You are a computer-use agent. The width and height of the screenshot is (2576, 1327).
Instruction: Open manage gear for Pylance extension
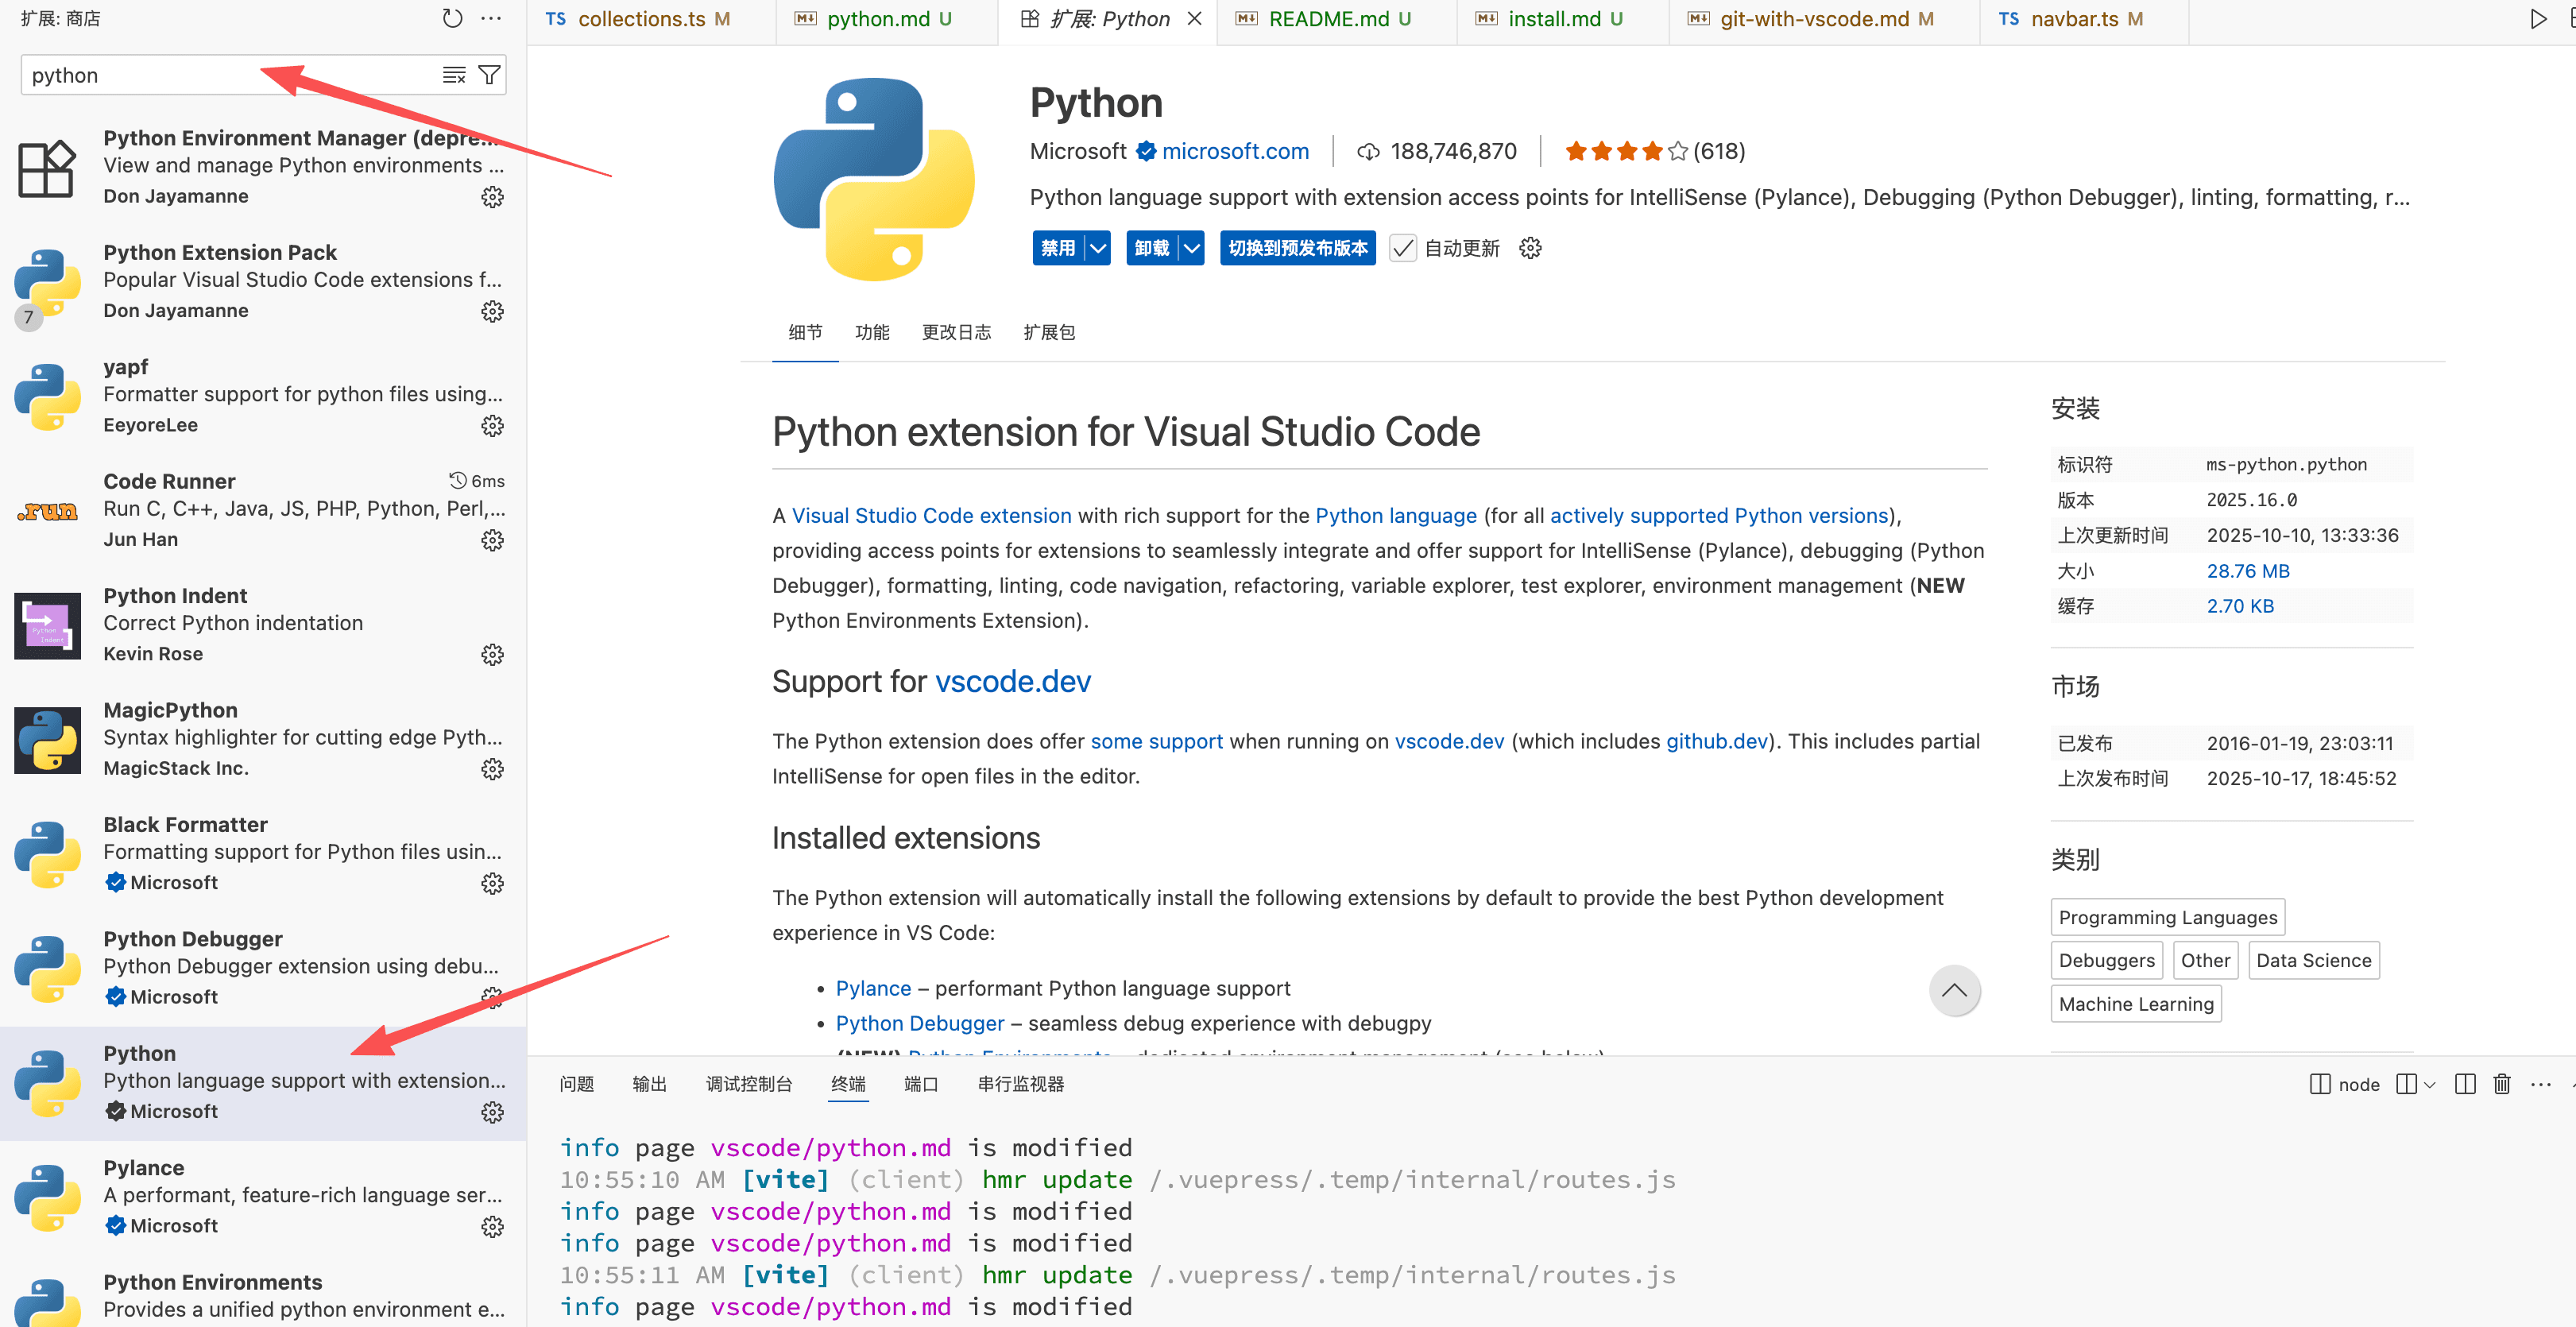coord(492,1226)
